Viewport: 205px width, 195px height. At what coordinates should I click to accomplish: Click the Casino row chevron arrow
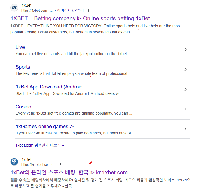tap(186, 109)
